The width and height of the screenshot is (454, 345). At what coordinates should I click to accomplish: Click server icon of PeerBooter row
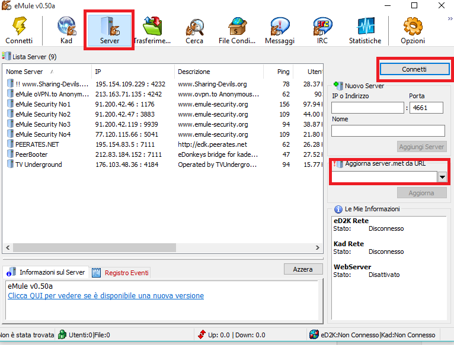tap(11, 154)
